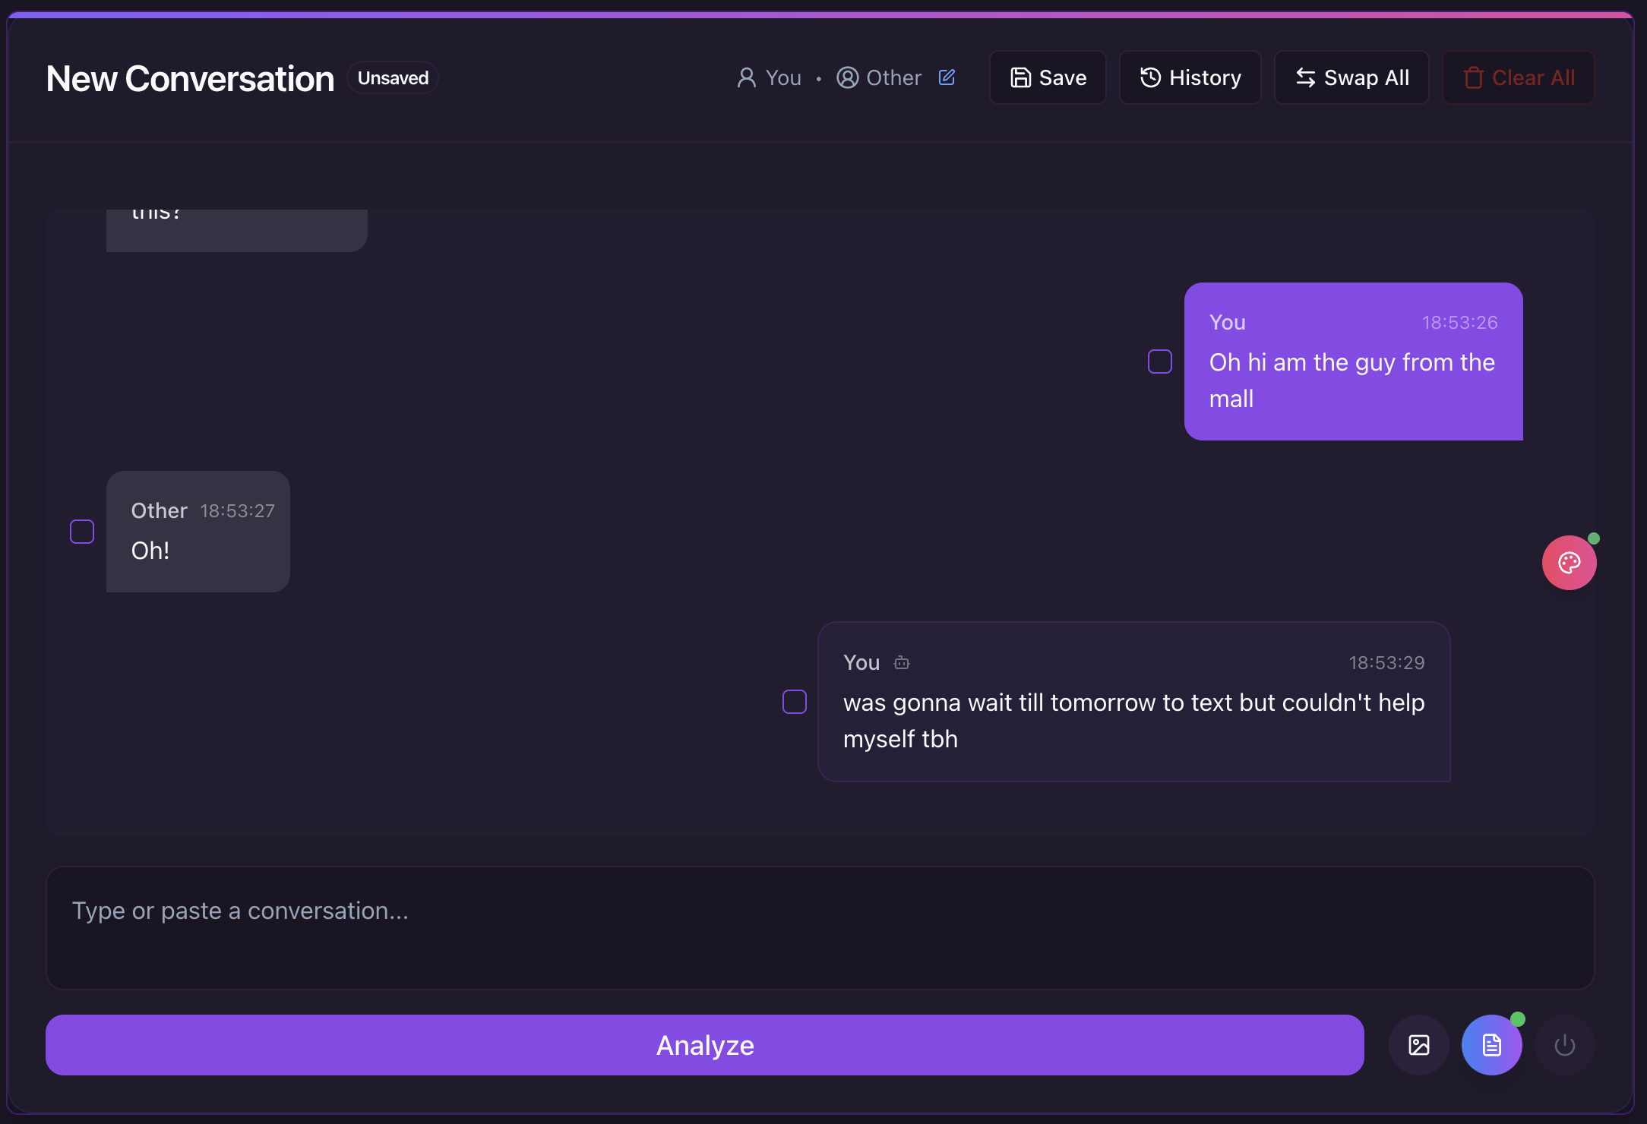Check the box beside "Oh hi am the guy" message

pyautogui.click(x=1160, y=362)
